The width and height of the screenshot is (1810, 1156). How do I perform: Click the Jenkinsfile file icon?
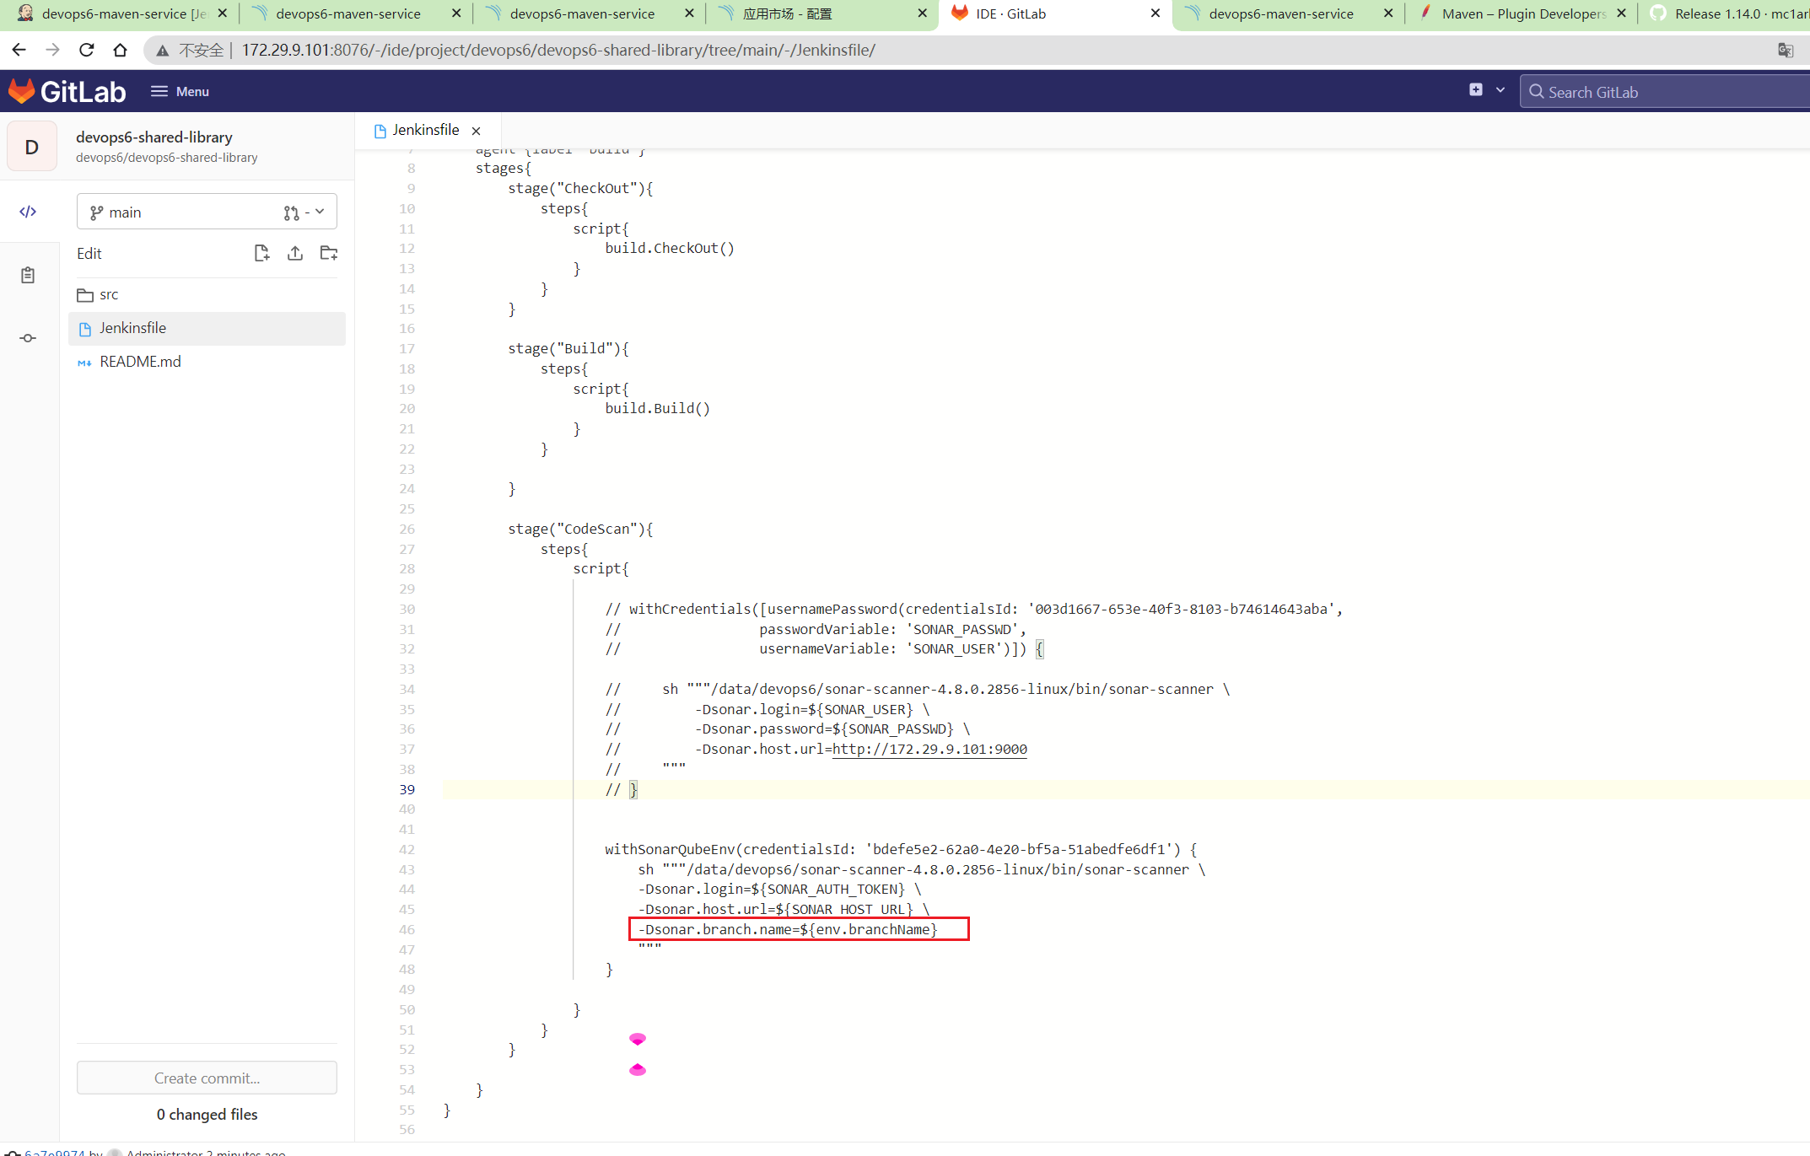pos(89,327)
